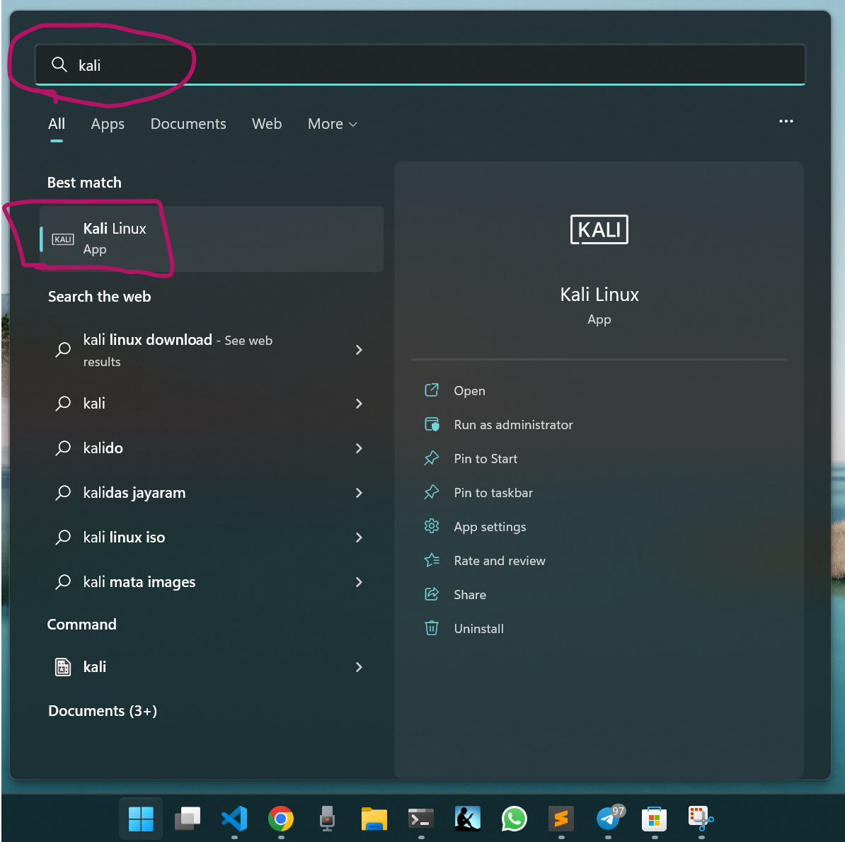Open the Kali Linux best match result
This screenshot has height=842, width=845.
[x=211, y=239]
